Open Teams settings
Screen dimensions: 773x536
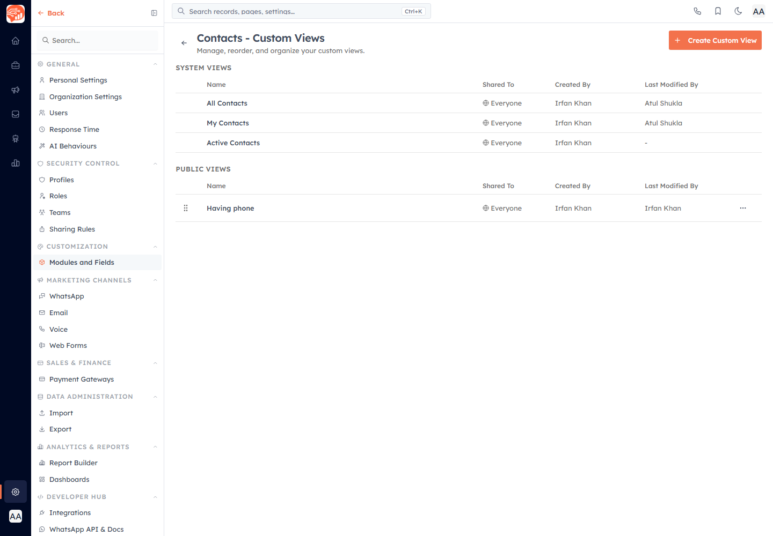[98, 212]
